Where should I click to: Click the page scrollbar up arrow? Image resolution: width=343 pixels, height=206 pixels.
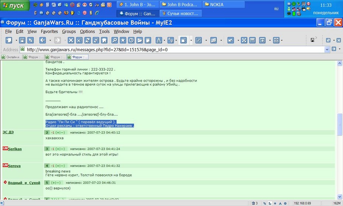click(x=340, y=63)
